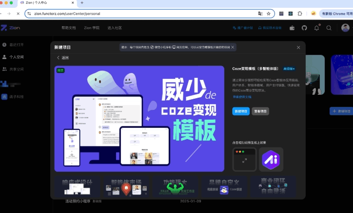Viewport: 353px width, 213px height.
Task: Click the Chrome forward arrow
Action: click(x=9, y=14)
